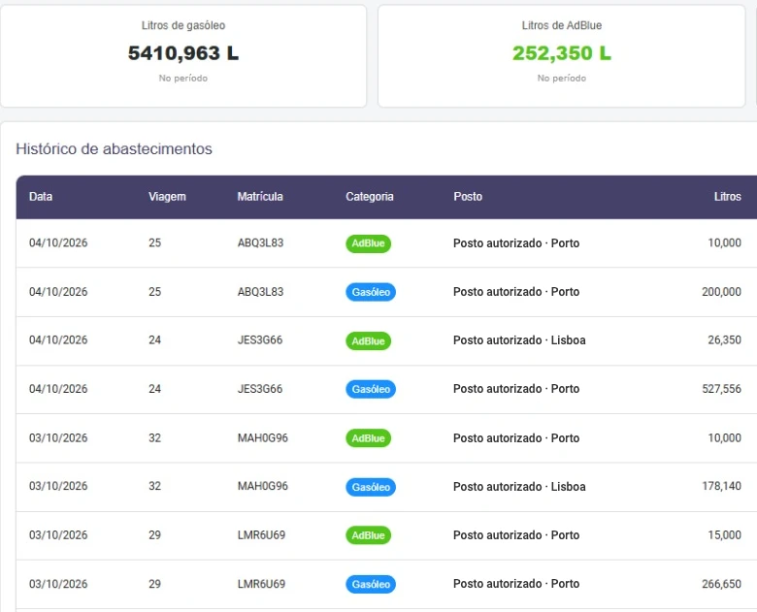
Task: Click the date 03/10/2026 in the 178,140 row
Action: tap(58, 486)
